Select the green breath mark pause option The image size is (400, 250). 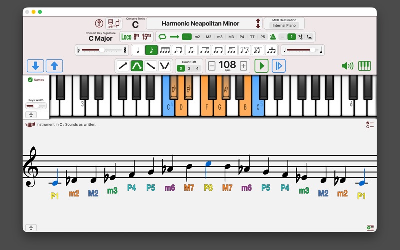click(x=292, y=37)
